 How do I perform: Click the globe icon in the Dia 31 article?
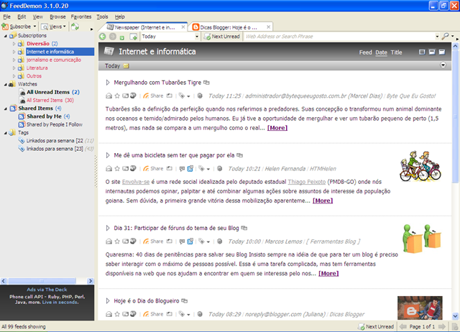[219, 241]
